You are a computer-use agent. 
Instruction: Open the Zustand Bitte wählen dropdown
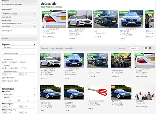[19, 94]
